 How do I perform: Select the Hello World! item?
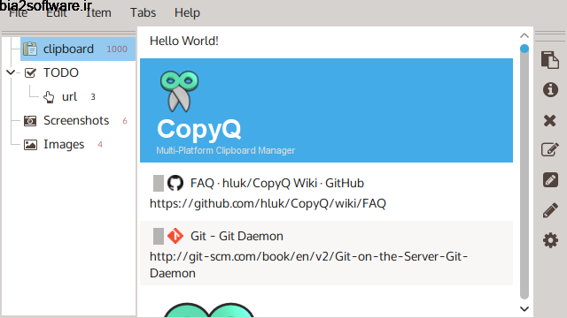coord(326,42)
